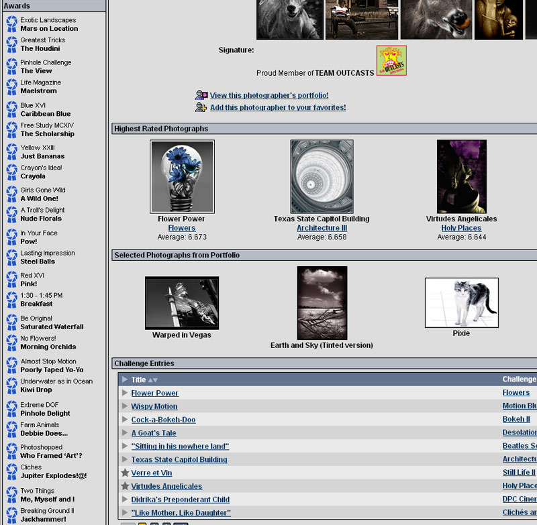Click the portfolio icon next to View this photographer's portfolio
Image resolution: width=537 pixels, height=525 pixels.
[x=201, y=95]
